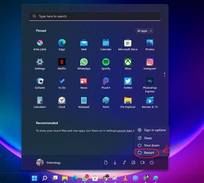The image size is (204, 183).
Task: Open the Downloads folder shortcut
Action: click(115, 162)
